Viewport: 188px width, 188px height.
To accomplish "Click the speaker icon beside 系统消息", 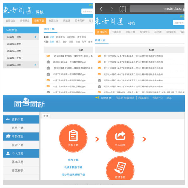I will click(x=97, y=98).
